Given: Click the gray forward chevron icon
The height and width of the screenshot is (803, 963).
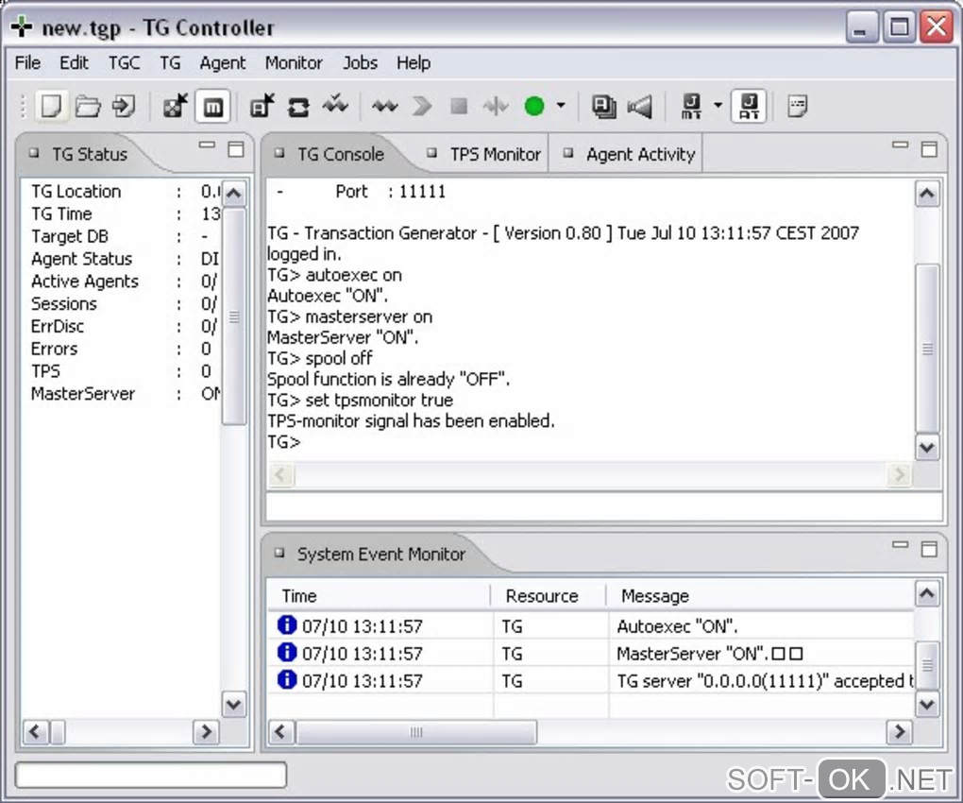Looking at the screenshot, I should point(422,107).
